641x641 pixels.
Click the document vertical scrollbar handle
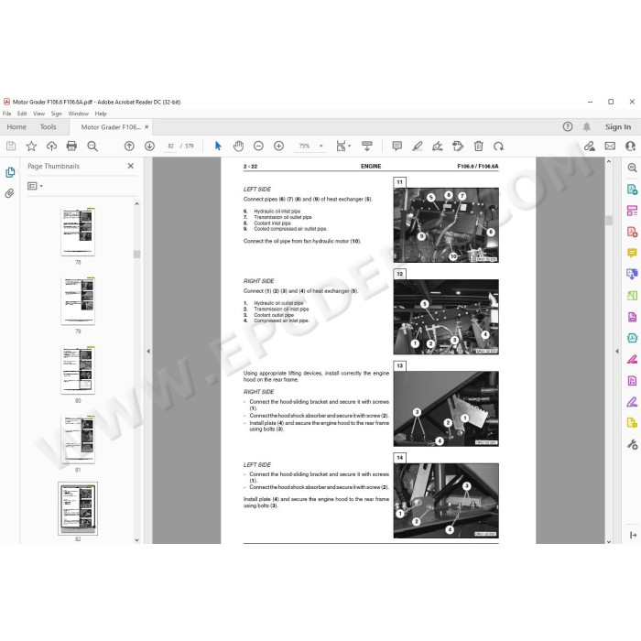point(609,221)
